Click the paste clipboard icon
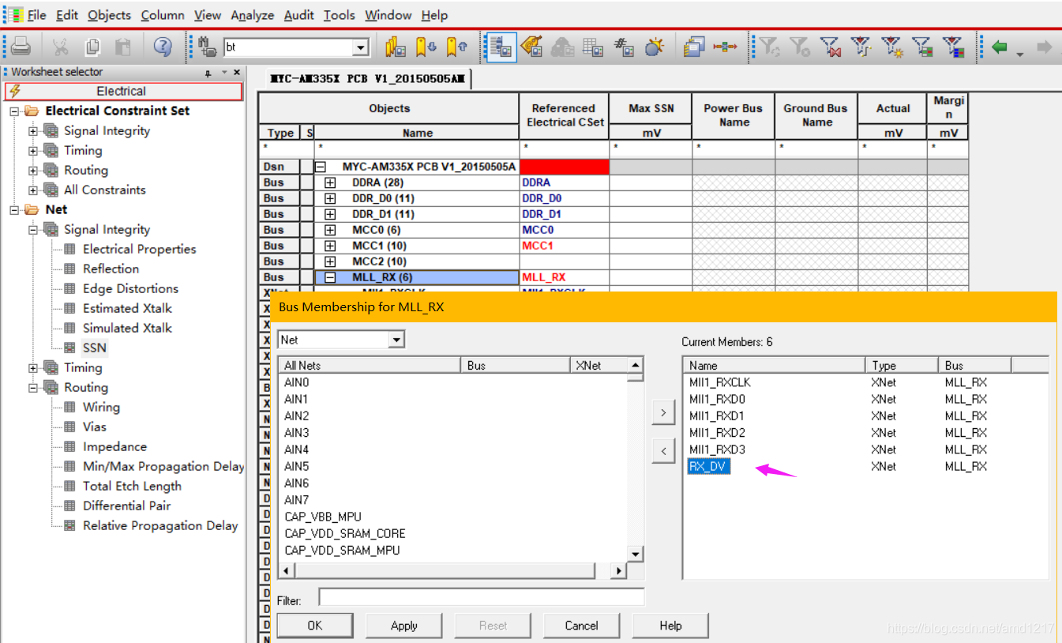This screenshot has width=1062, height=643. coord(122,47)
